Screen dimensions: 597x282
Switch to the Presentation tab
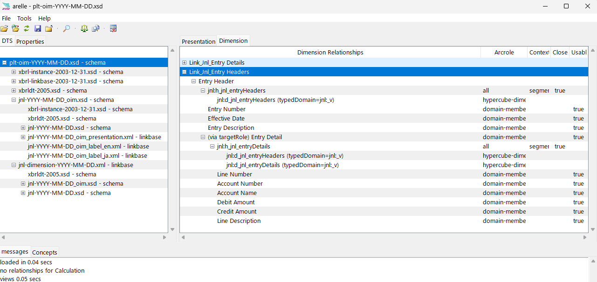tap(199, 41)
